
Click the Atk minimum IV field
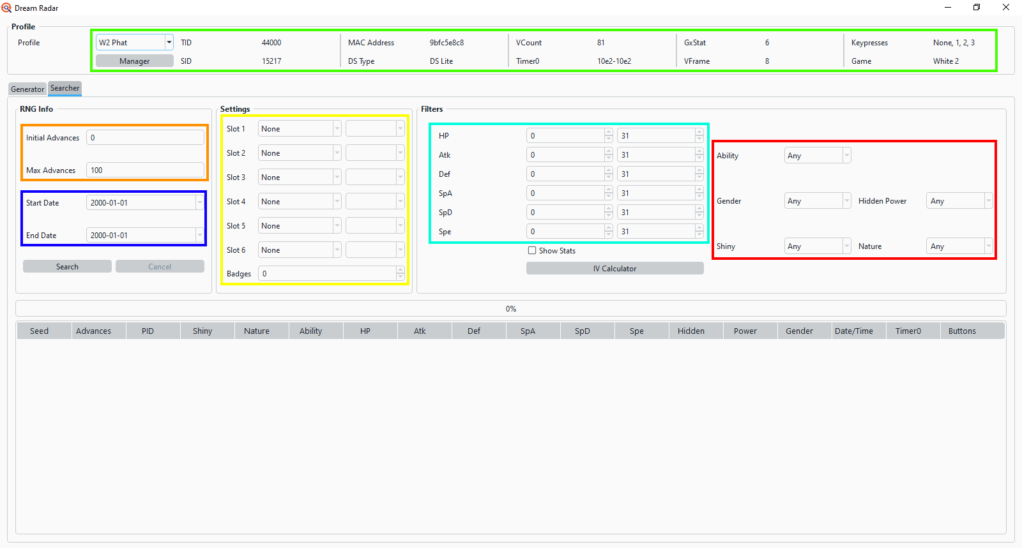[570, 155]
